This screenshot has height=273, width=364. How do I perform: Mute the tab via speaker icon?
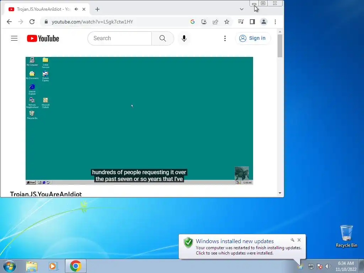pyautogui.click(x=76, y=9)
